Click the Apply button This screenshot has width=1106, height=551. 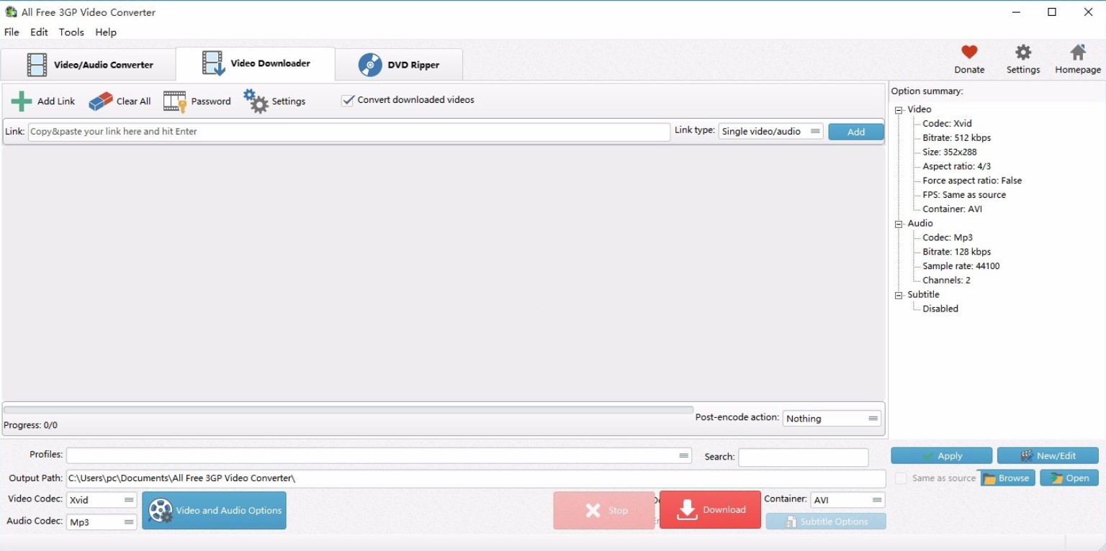click(x=941, y=455)
